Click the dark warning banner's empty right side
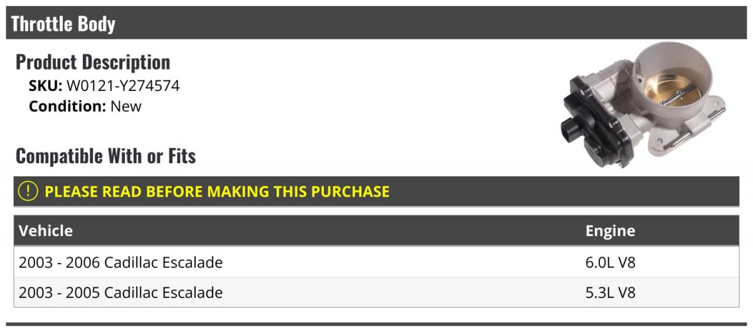Screen dimensions: 753x332 (565, 191)
